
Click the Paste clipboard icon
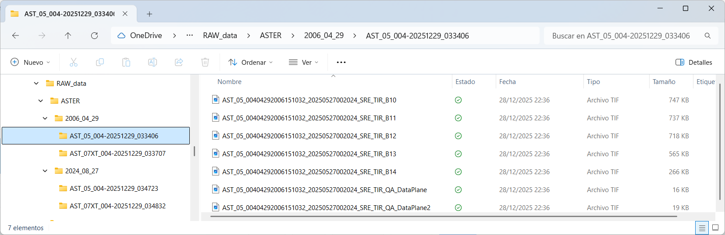126,62
